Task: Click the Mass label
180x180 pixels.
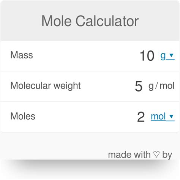Action: 22,55
